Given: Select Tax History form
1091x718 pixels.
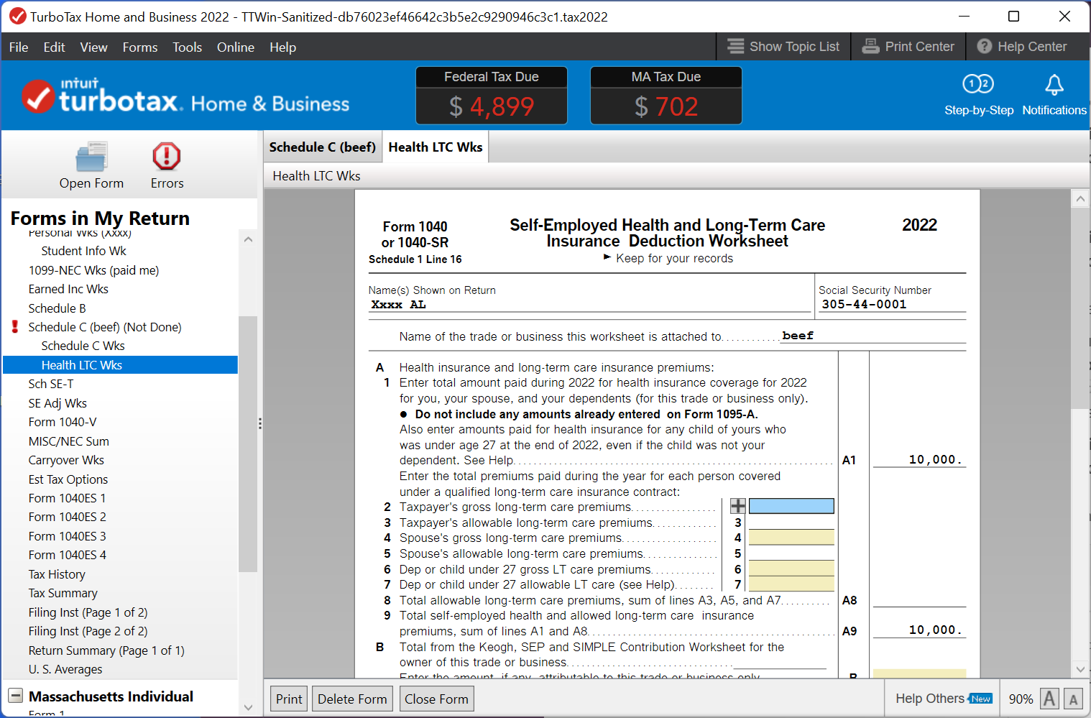Looking at the screenshot, I should coord(57,574).
